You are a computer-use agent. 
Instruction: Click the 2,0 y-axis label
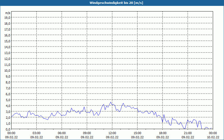click(8, 118)
